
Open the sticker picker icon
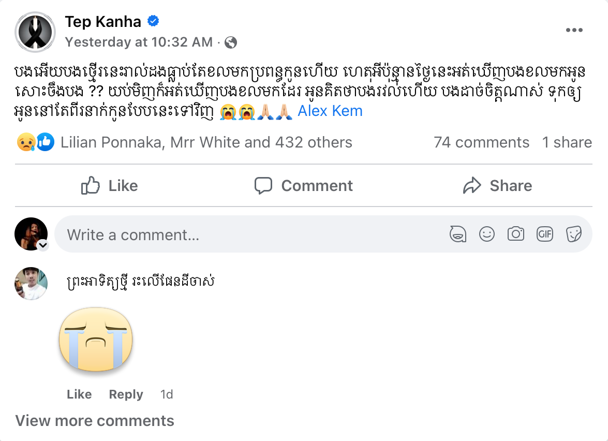[573, 234]
